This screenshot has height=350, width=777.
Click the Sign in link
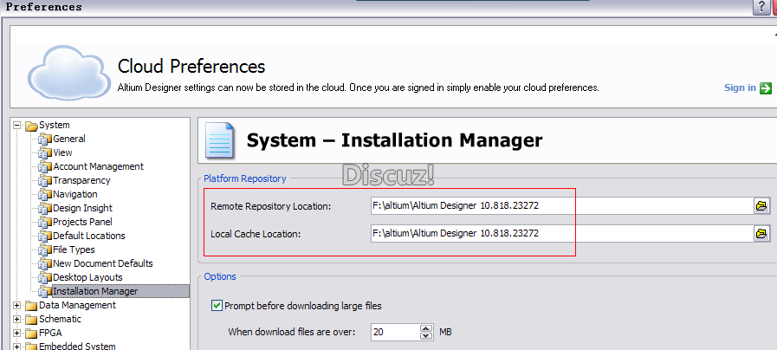(740, 87)
